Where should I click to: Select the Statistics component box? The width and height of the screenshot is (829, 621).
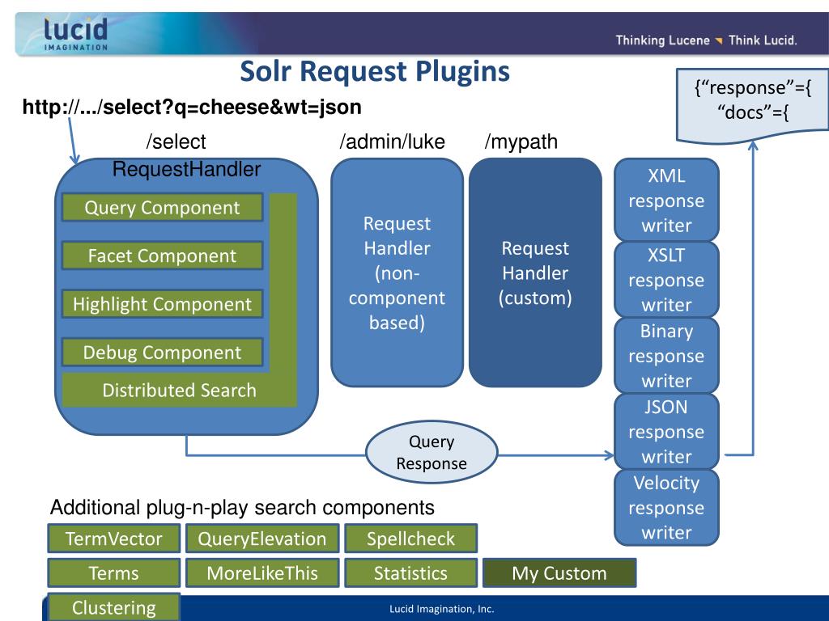pyautogui.click(x=410, y=573)
